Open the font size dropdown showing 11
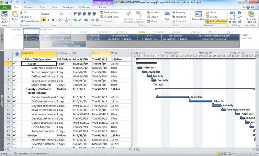 [x=69, y=14]
